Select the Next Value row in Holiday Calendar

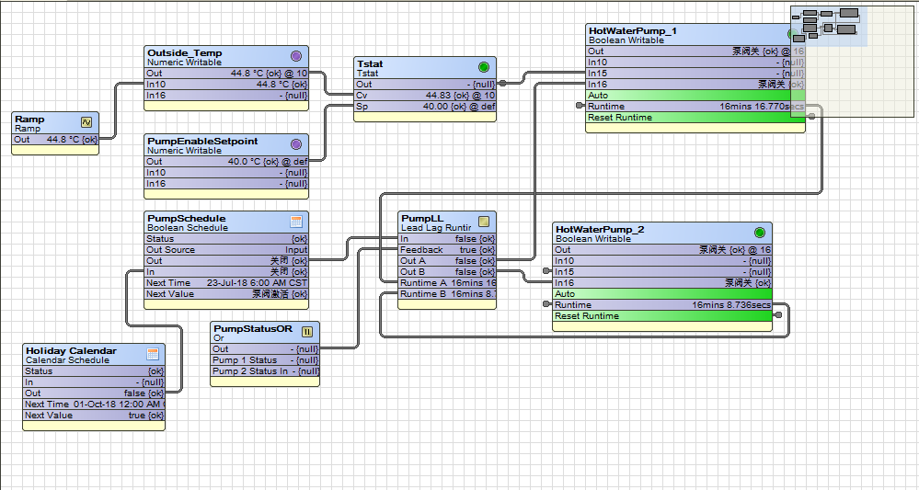click(x=94, y=416)
